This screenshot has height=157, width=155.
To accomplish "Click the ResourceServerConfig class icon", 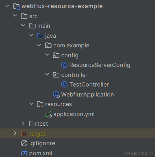I will click(x=64, y=65).
